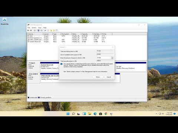Open the Help menu
The height and width of the screenshot is (133, 178).
pyautogui.click(x=45, y=28)
